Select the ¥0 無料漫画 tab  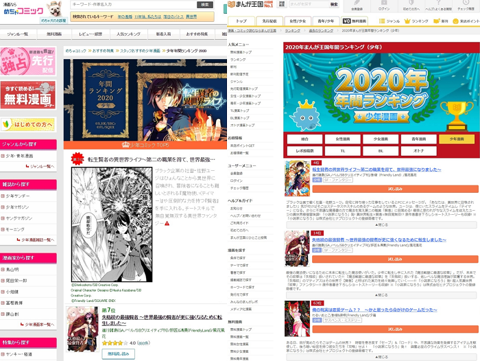click(355, 21)
